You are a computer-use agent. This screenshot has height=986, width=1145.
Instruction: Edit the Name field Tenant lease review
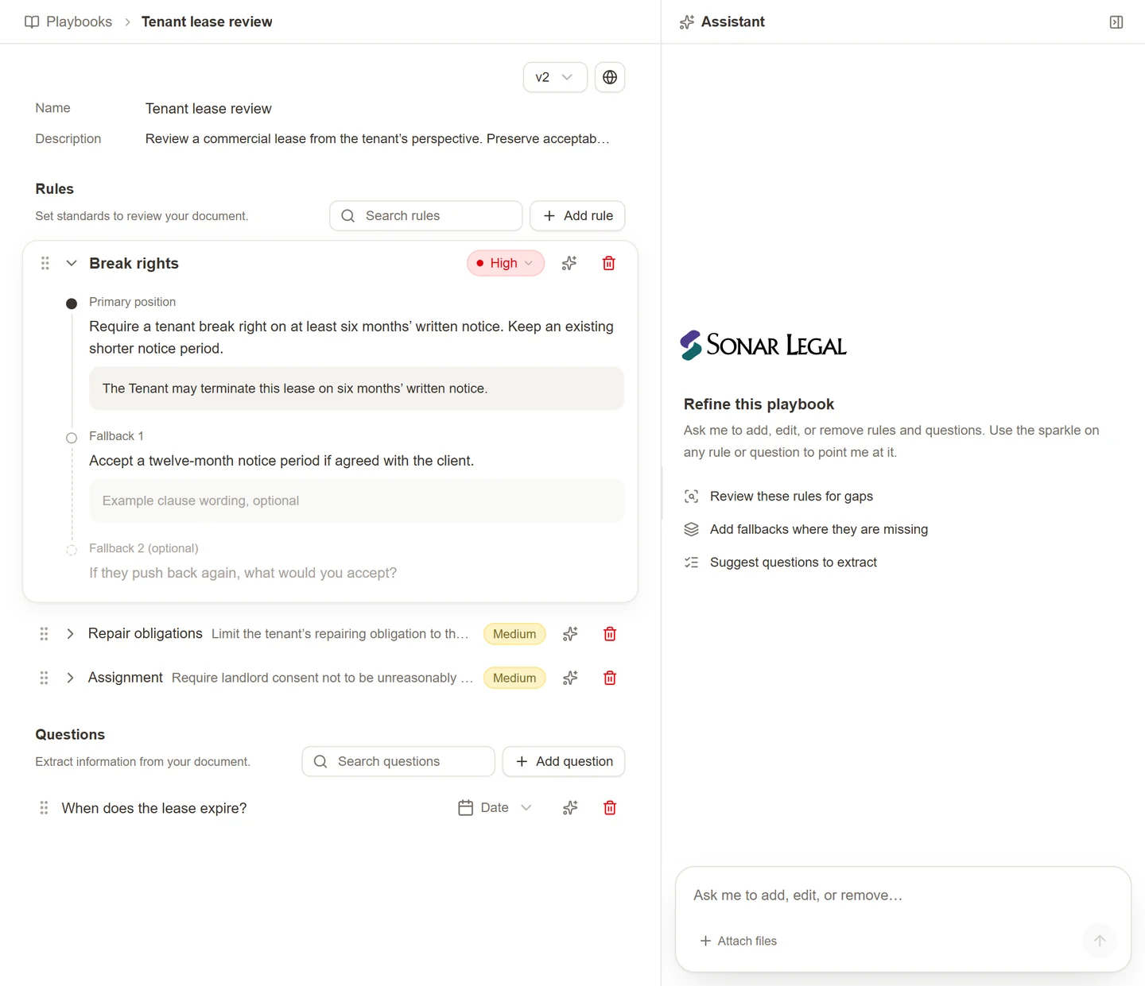208,109
